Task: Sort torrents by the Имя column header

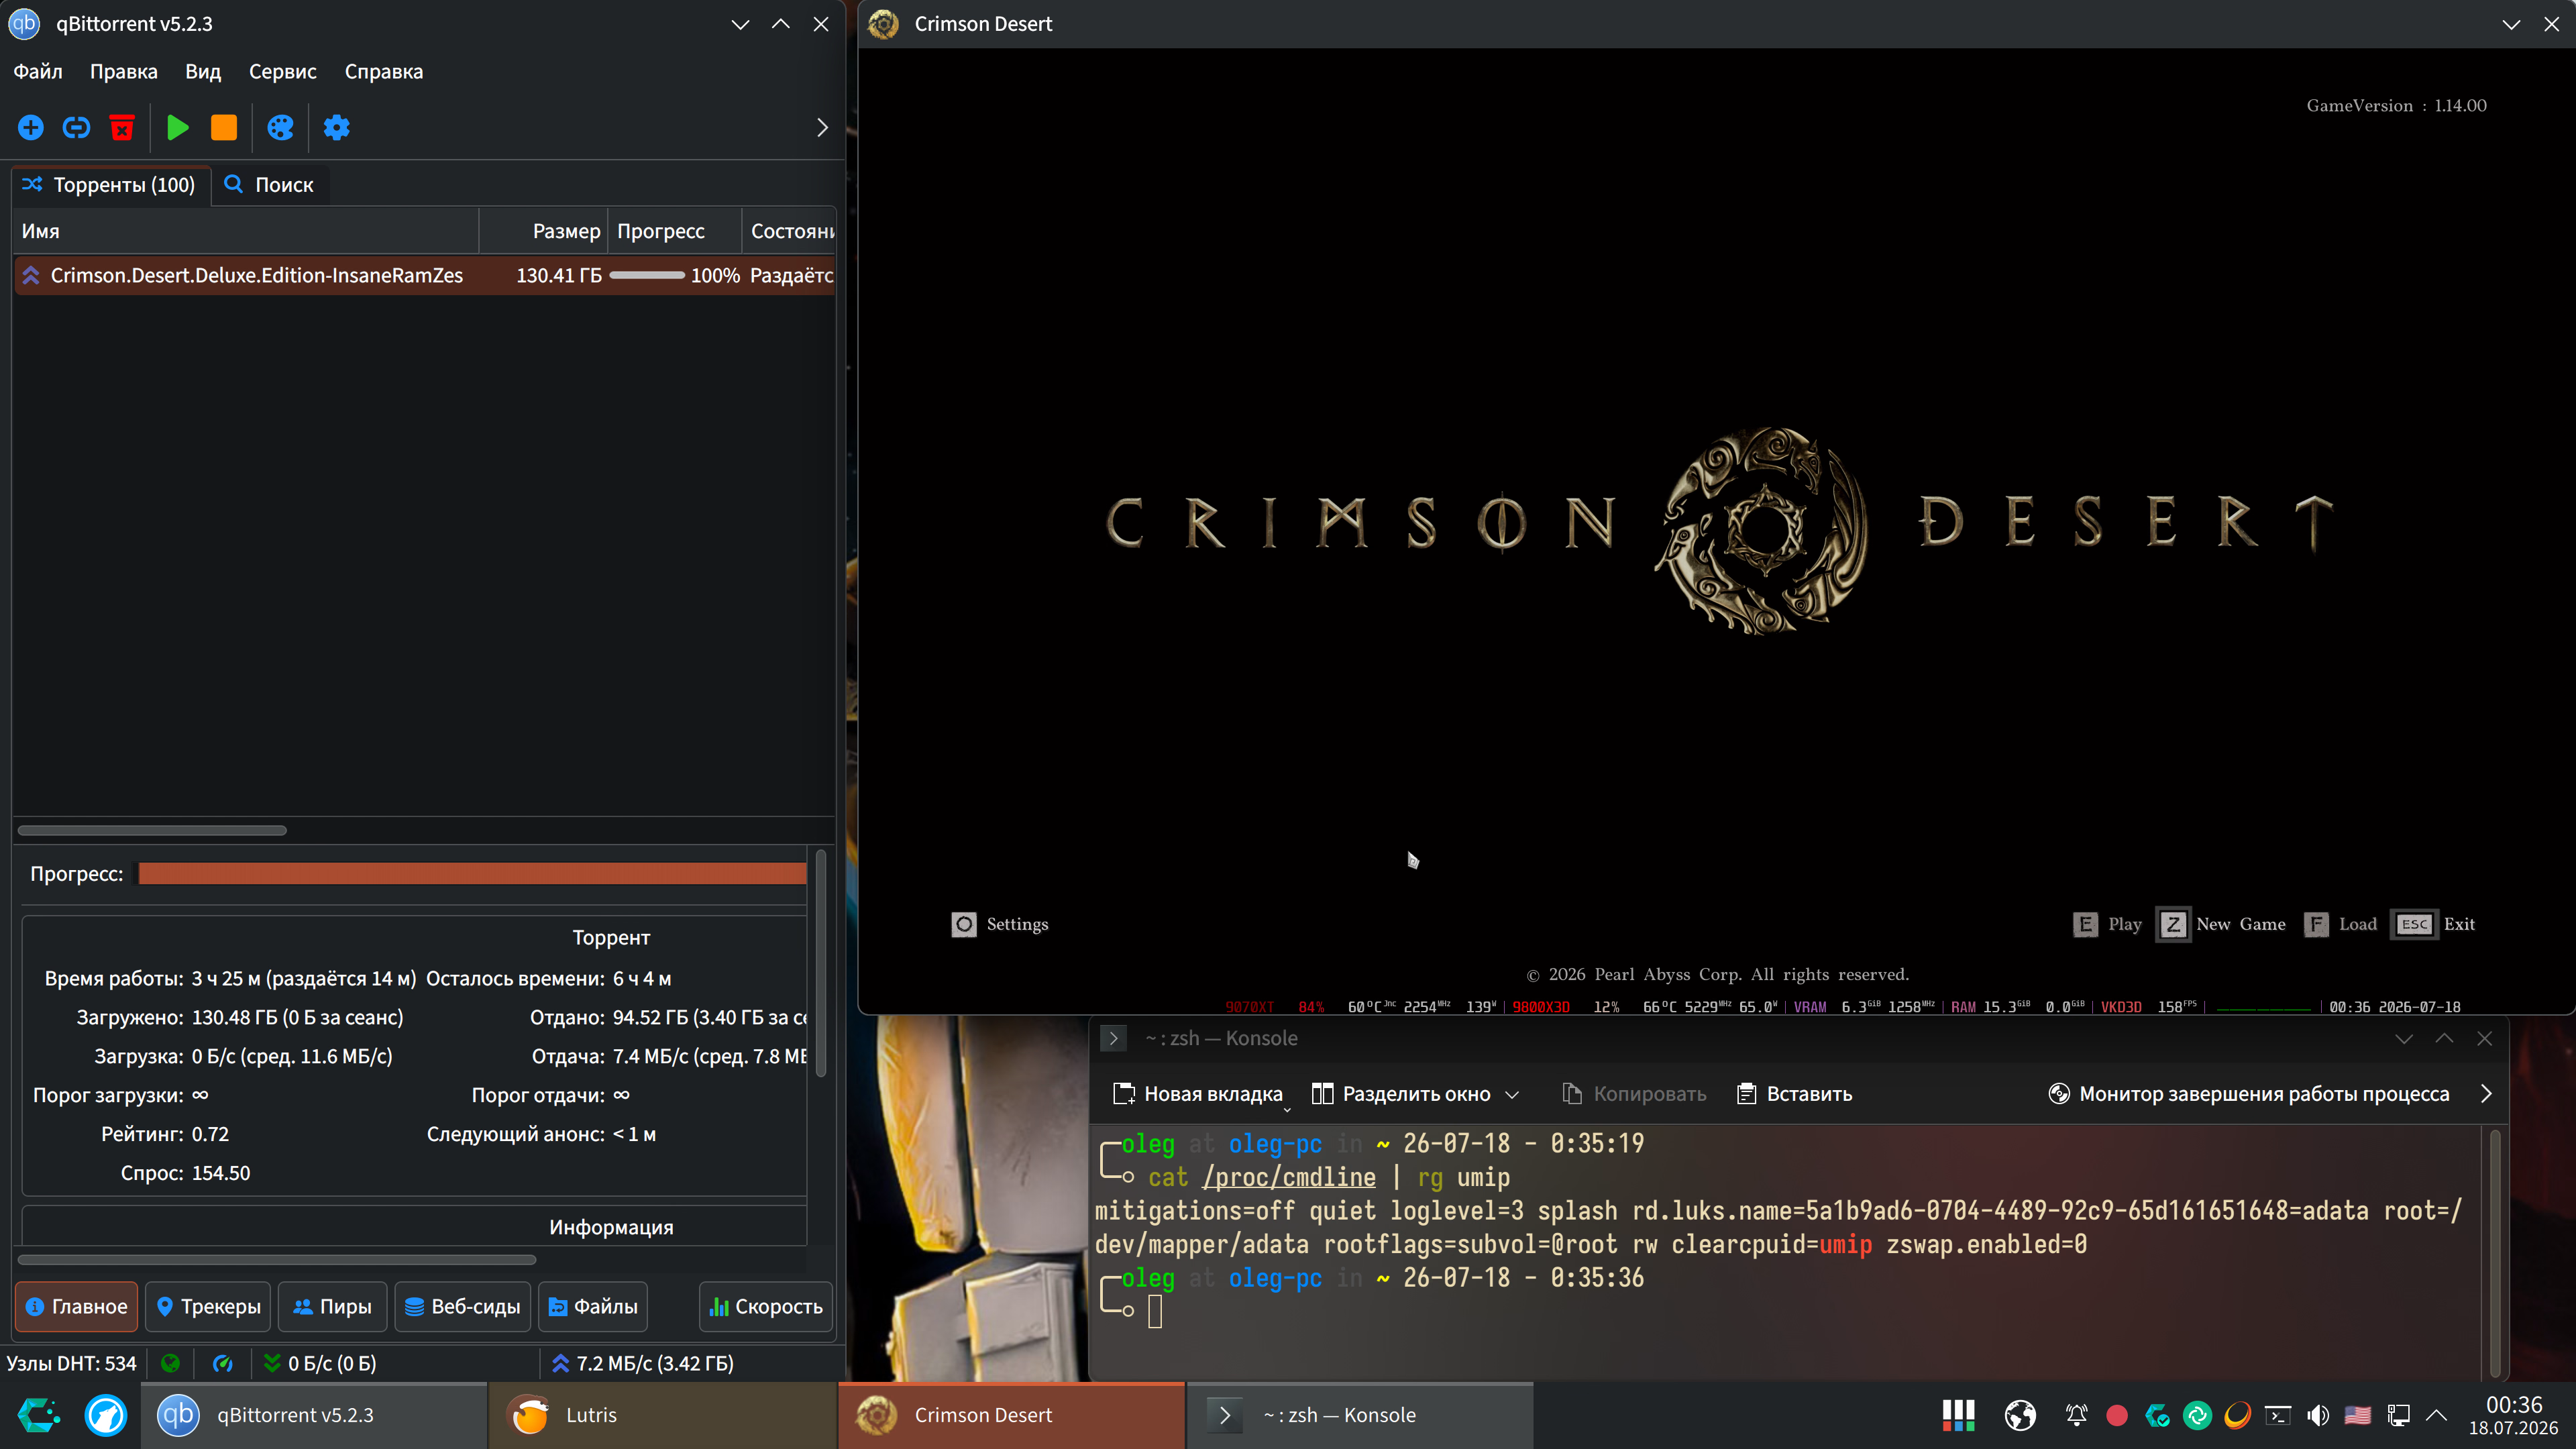Action: [246, 231]
